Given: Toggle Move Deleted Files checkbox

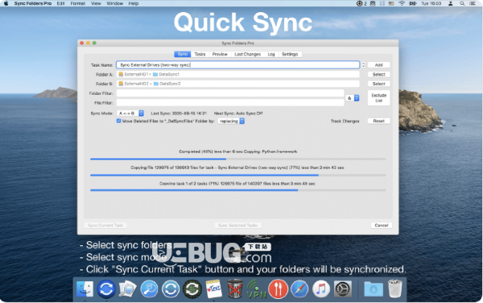Looking at the screenshot, I should click(118, 121).
